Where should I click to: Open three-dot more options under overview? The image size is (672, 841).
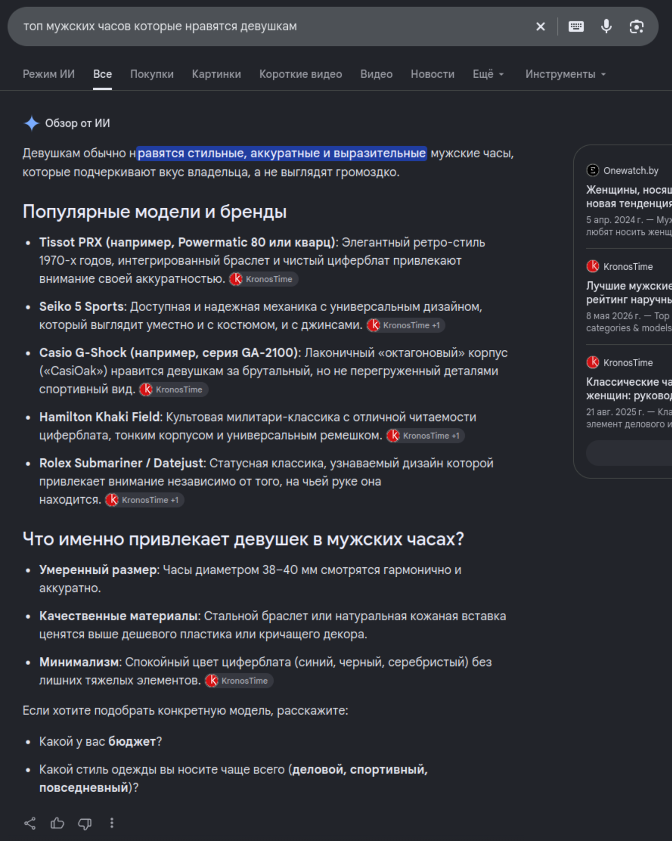click(x=112, y=823)
